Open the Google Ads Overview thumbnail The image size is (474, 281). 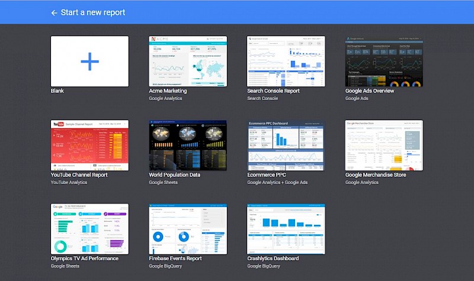coord(384,62)
